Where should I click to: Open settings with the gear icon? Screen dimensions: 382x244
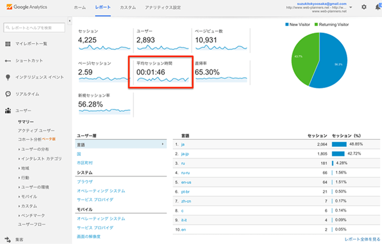(364, 7)
